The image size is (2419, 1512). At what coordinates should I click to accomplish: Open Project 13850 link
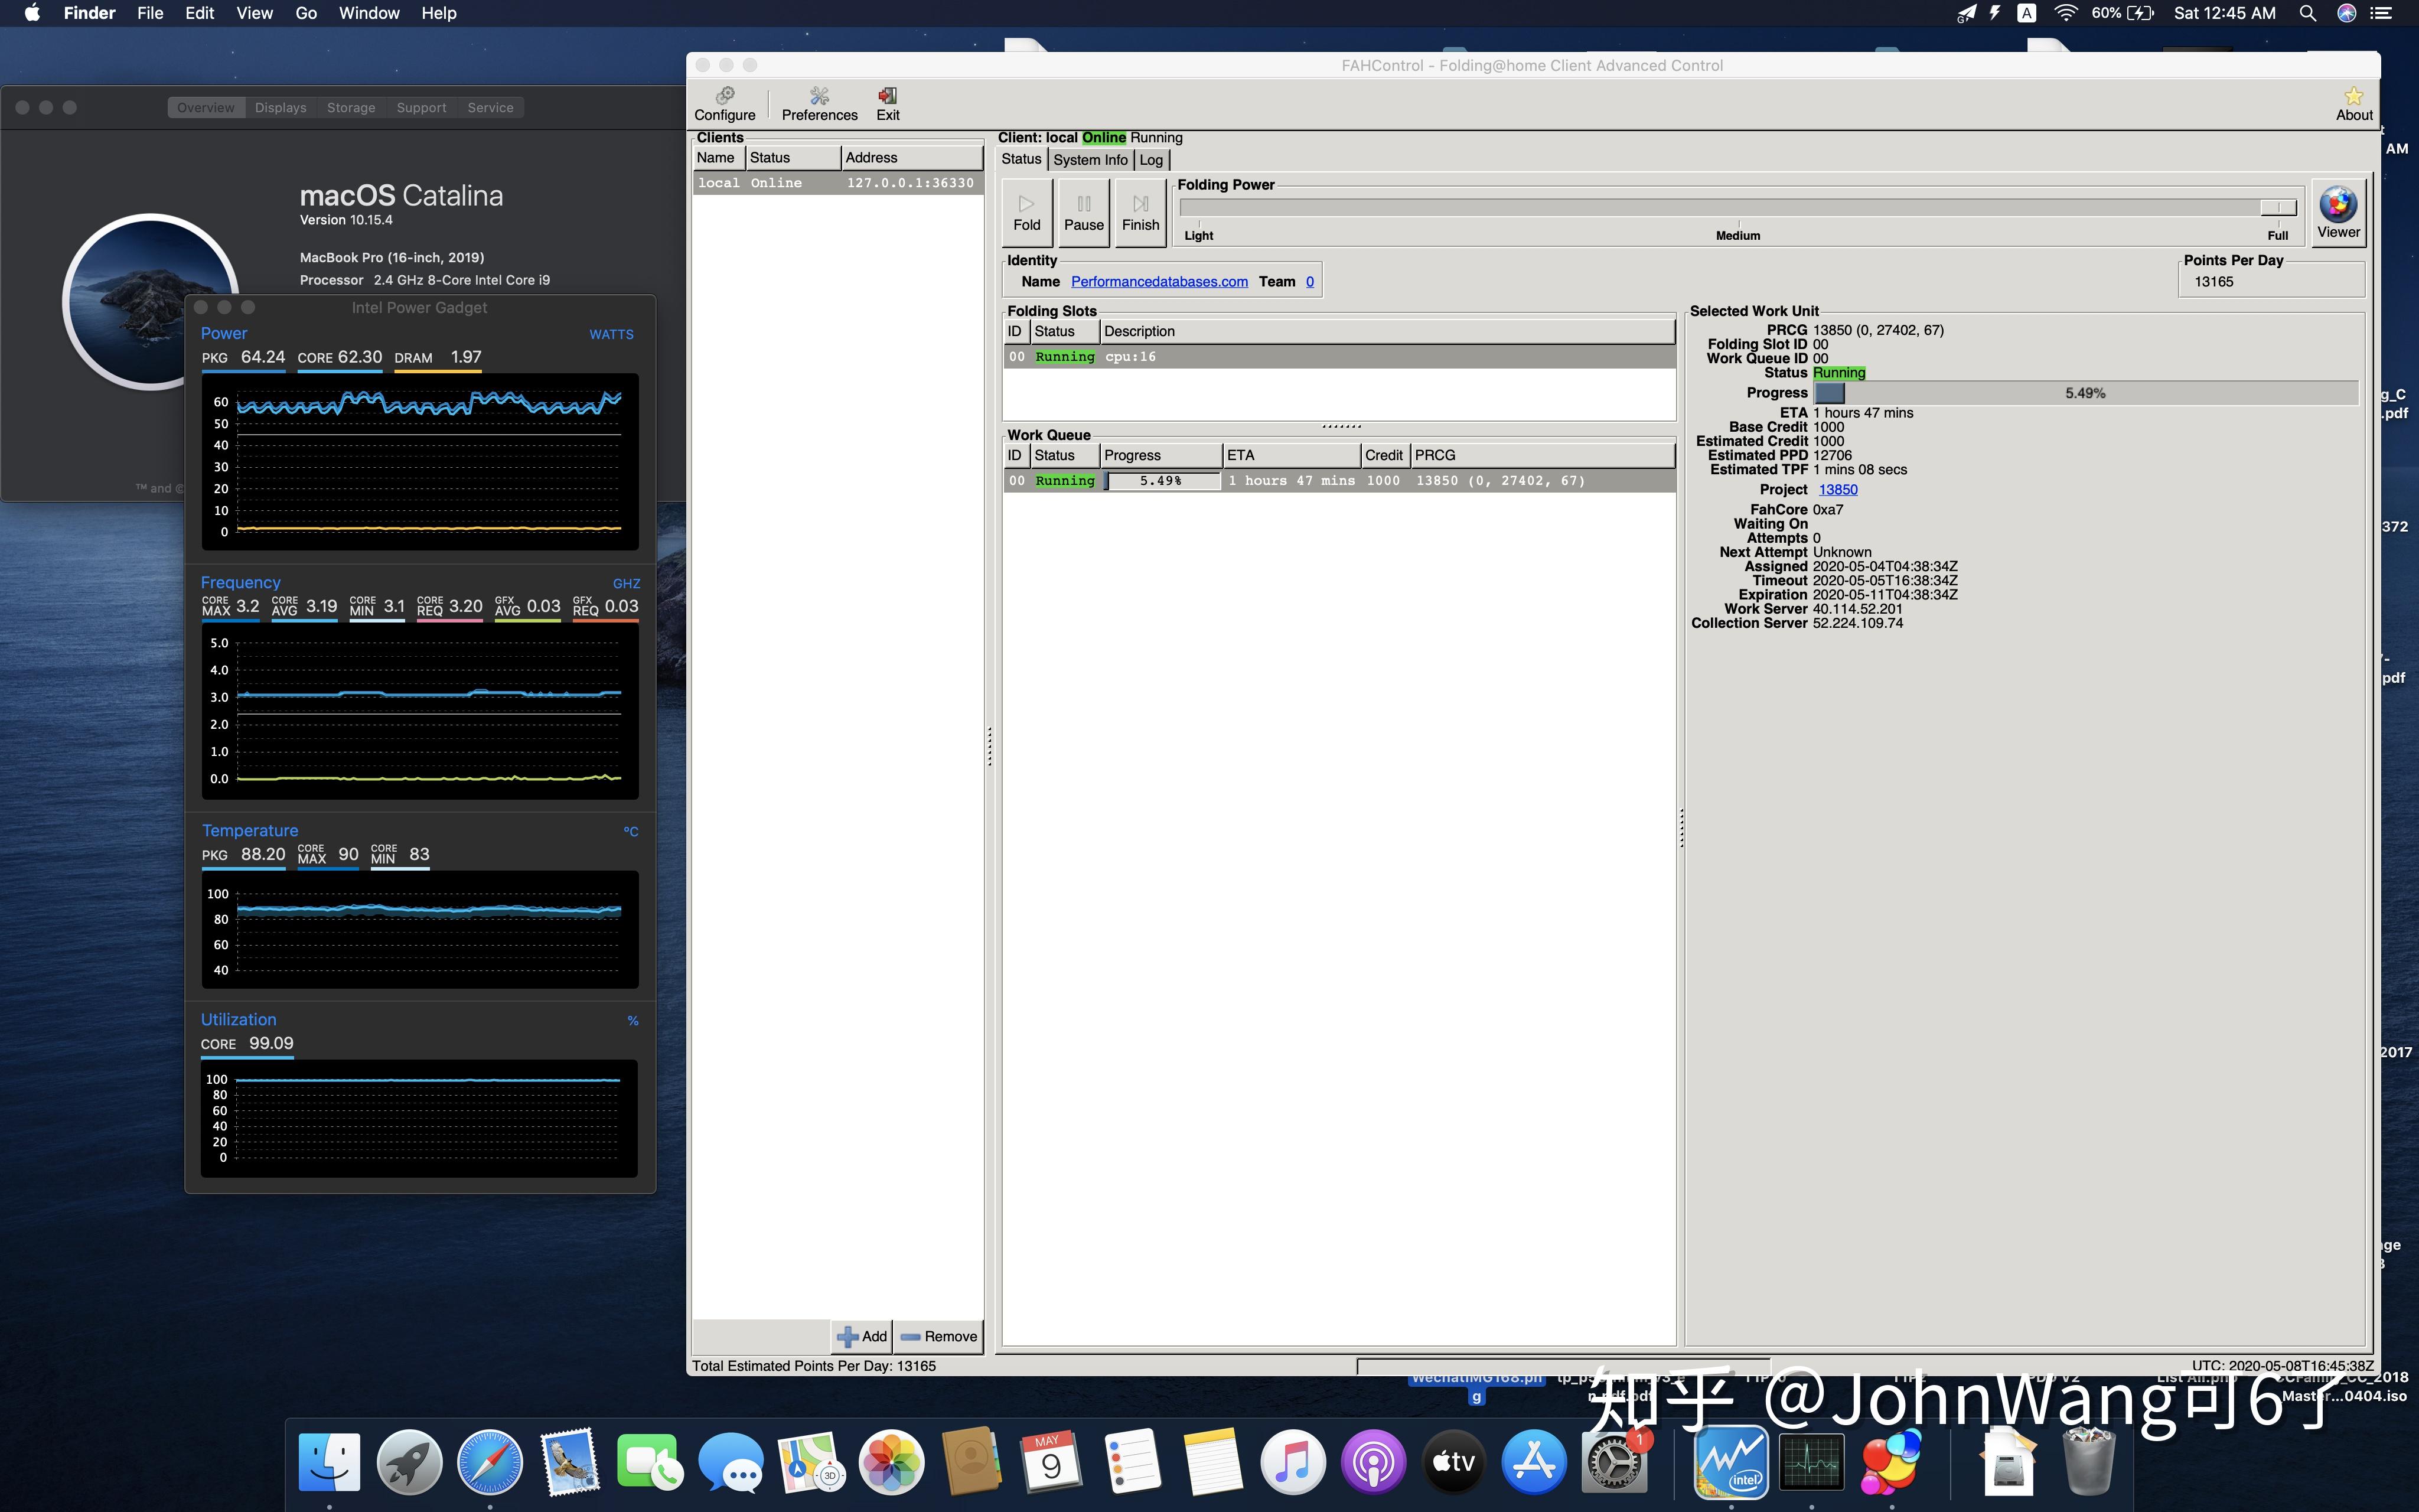coord(1838,490)
